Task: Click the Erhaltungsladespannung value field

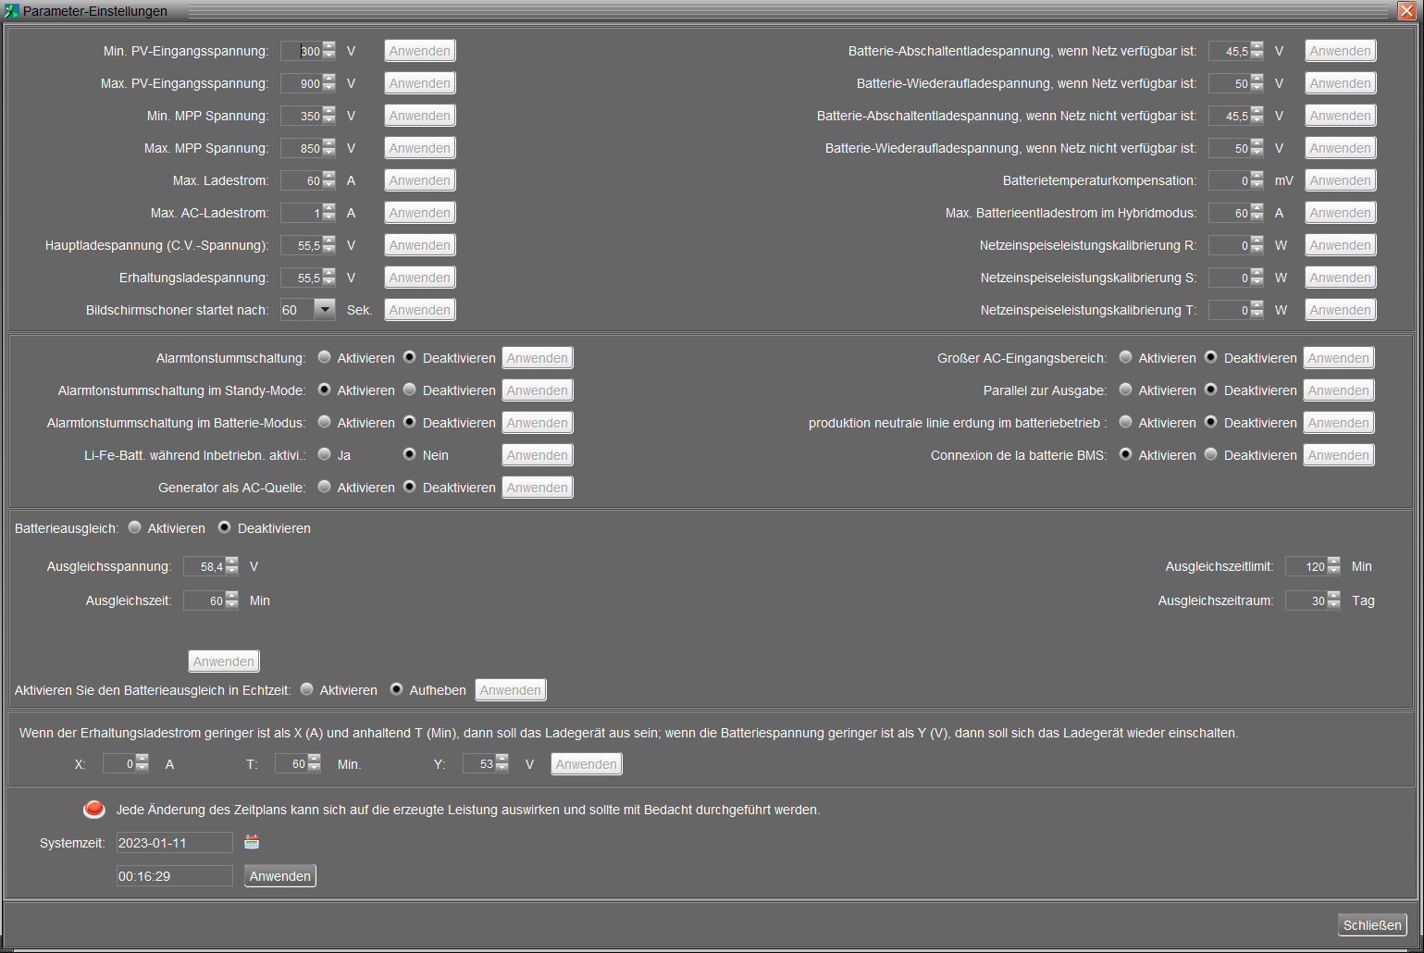Action: [x=301, y=278]
